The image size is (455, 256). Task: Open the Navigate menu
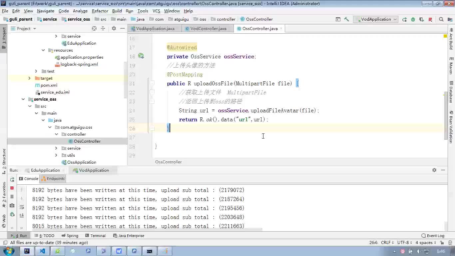tap(46, 11)
